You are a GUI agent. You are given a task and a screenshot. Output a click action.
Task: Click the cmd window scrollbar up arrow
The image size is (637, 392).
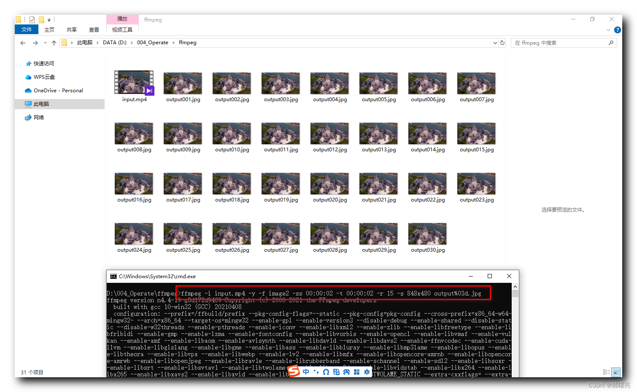515,287
